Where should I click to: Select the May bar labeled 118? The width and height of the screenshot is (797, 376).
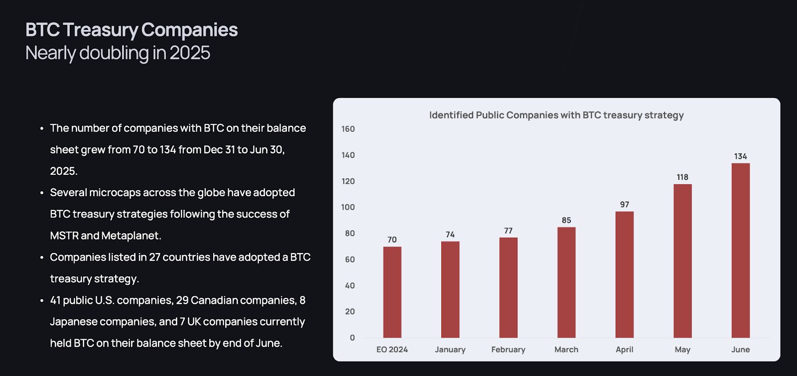[x=682, y=261]
